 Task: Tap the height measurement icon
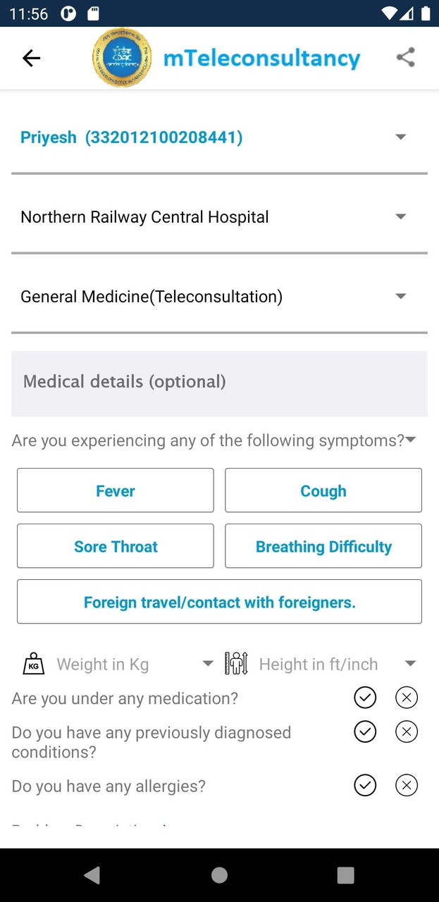(x=237, y=664)
